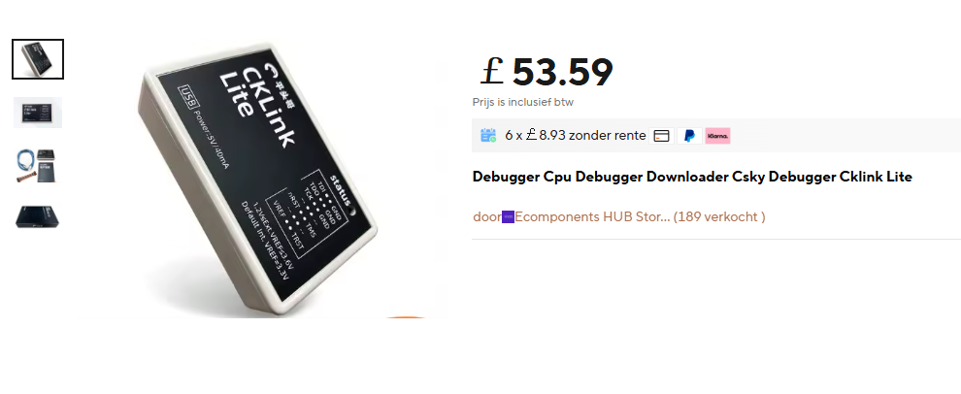Image resolution: width=961 pixels, height=394 pixels.
Task: Click the 'door' seller label
Action: click(x=486, y=217)
